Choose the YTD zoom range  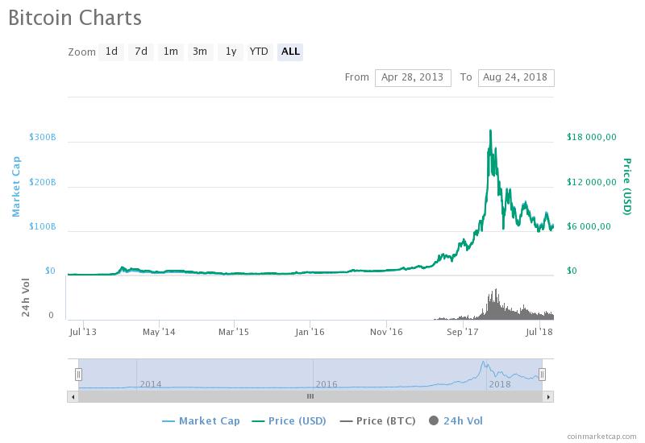(x=259, y=52)
